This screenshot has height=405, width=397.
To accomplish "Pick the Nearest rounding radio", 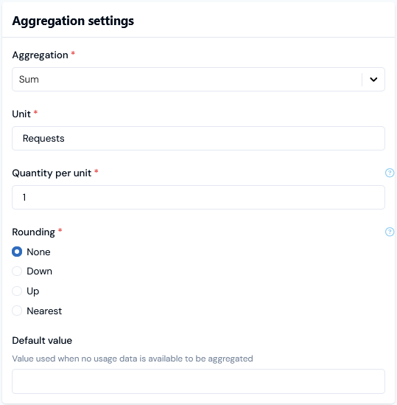I will (17, 311).
